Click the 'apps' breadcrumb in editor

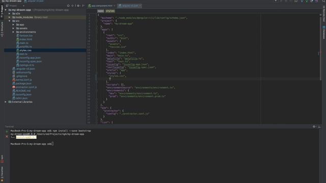[101, 11]
